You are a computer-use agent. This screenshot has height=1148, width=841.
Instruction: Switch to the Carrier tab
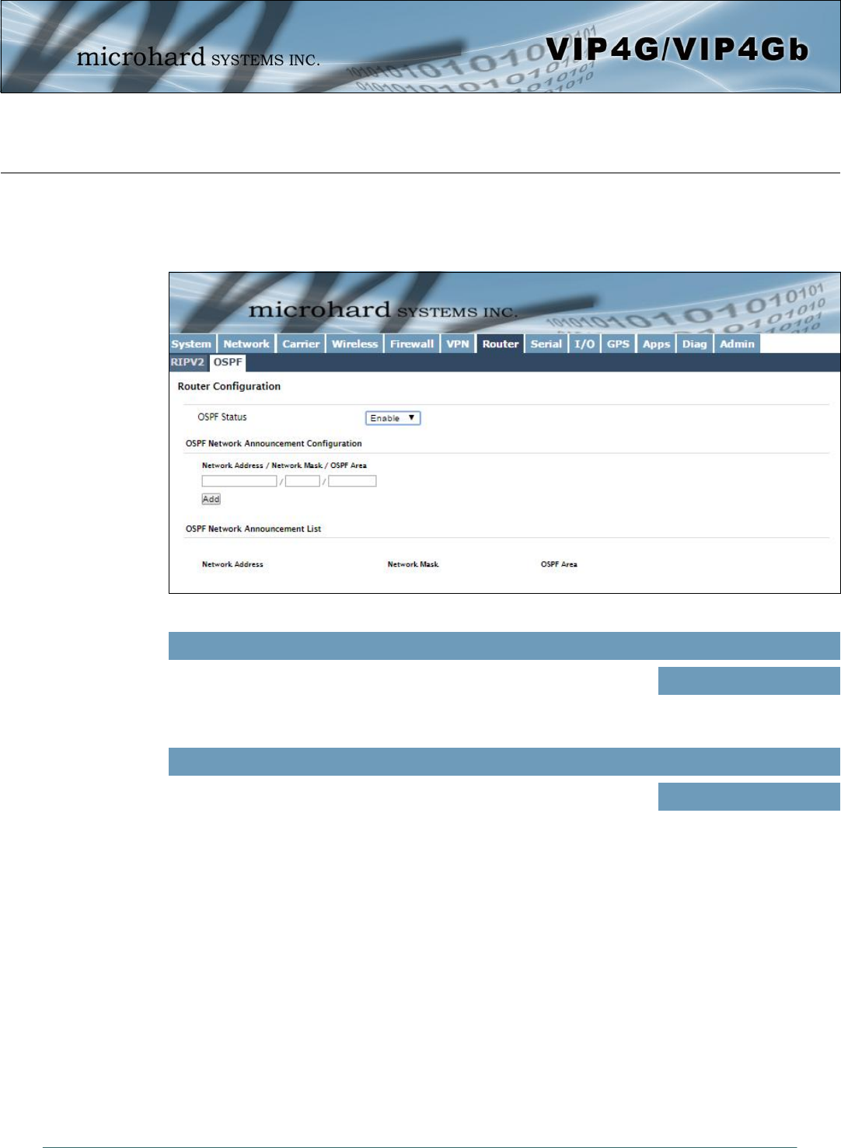point(301,344)
